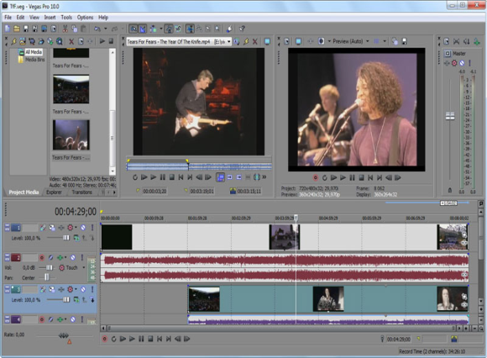Open overlays grid dropdown in preview
487x358 pixels.
pos(385,41)
